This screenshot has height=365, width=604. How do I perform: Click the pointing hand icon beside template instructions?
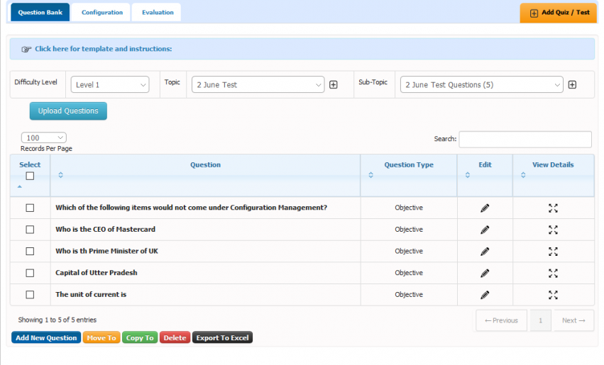tap(26, 49)
